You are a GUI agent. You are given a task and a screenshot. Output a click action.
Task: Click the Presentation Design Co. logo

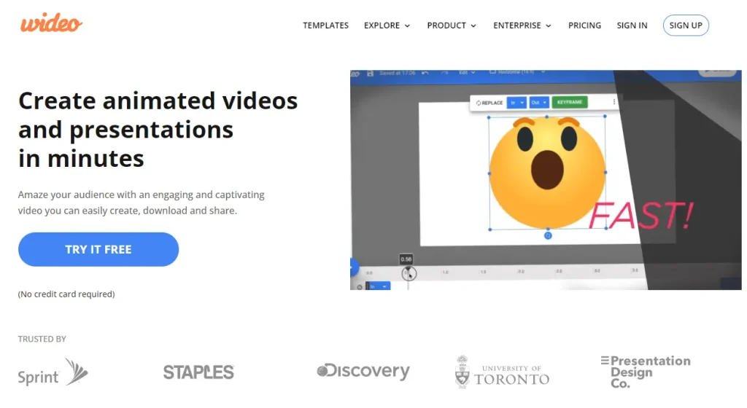click(646, 372)
